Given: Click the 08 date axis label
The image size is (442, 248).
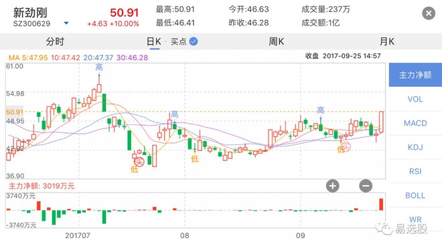Looking at the screenshot, I should pos(185,235).
